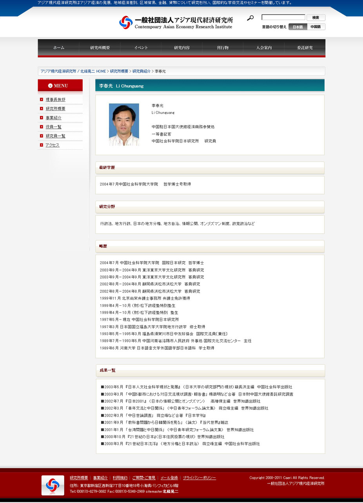The image size is (363, 503).
Task: Open the 研究所概要 navigation tab
Action: point(100,48)
